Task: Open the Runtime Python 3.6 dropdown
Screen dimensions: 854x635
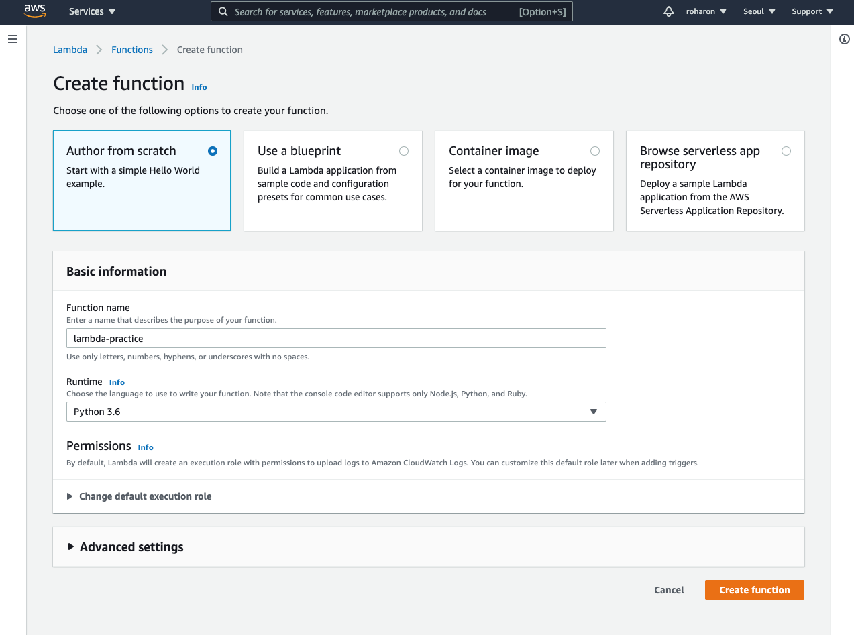Action: [x=336, y=412]
